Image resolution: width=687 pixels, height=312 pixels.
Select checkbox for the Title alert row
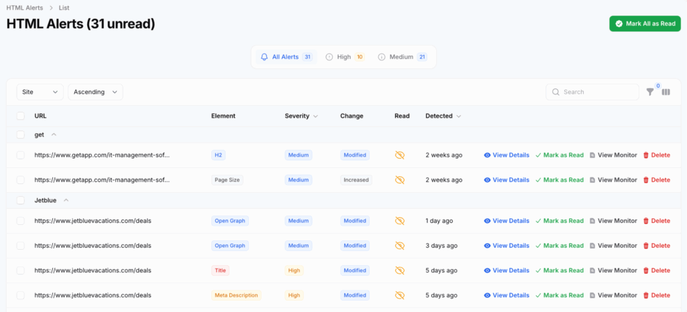(21, 270)
